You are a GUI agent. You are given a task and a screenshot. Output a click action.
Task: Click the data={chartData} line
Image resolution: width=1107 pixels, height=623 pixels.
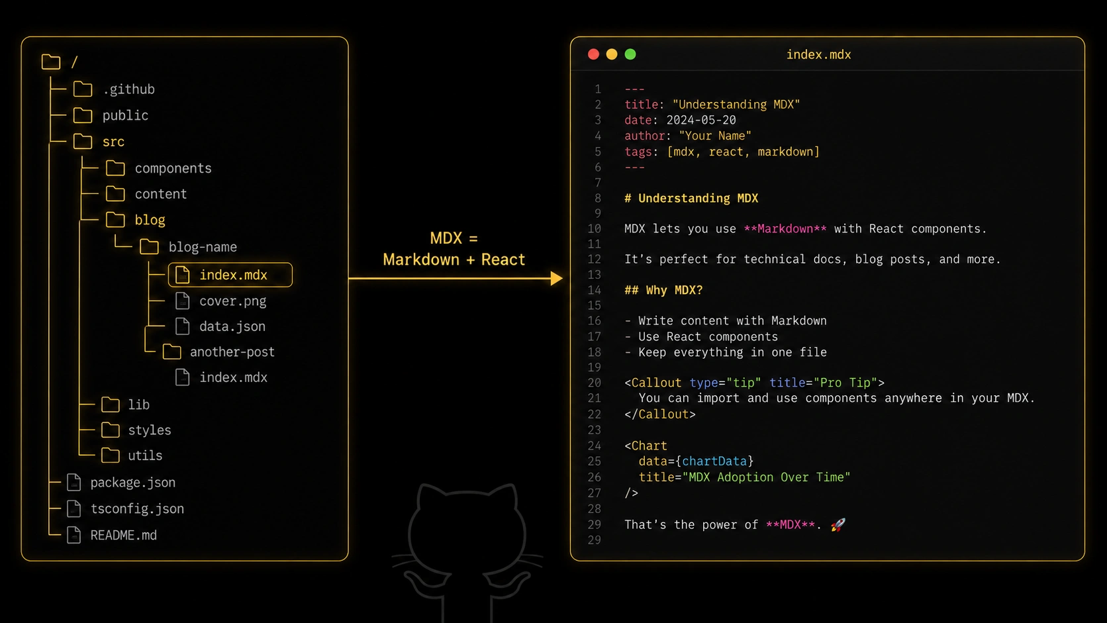pyautogui.click(x=696, y=461)
